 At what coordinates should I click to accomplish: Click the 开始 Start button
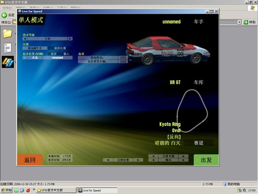(x=6, y=190)
